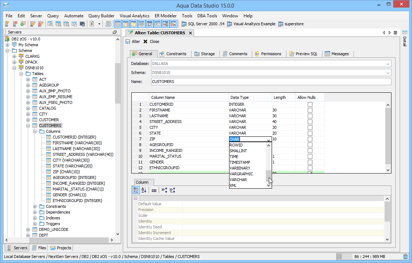Click the categorized view icon in Column panel
Screen dimensions: 412x263
(136, 190)
